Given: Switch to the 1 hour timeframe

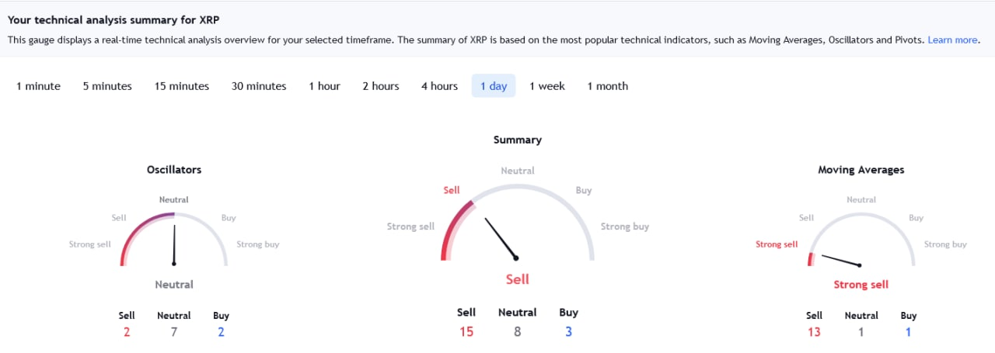Looking at the screenshot, I should point(324,86).
